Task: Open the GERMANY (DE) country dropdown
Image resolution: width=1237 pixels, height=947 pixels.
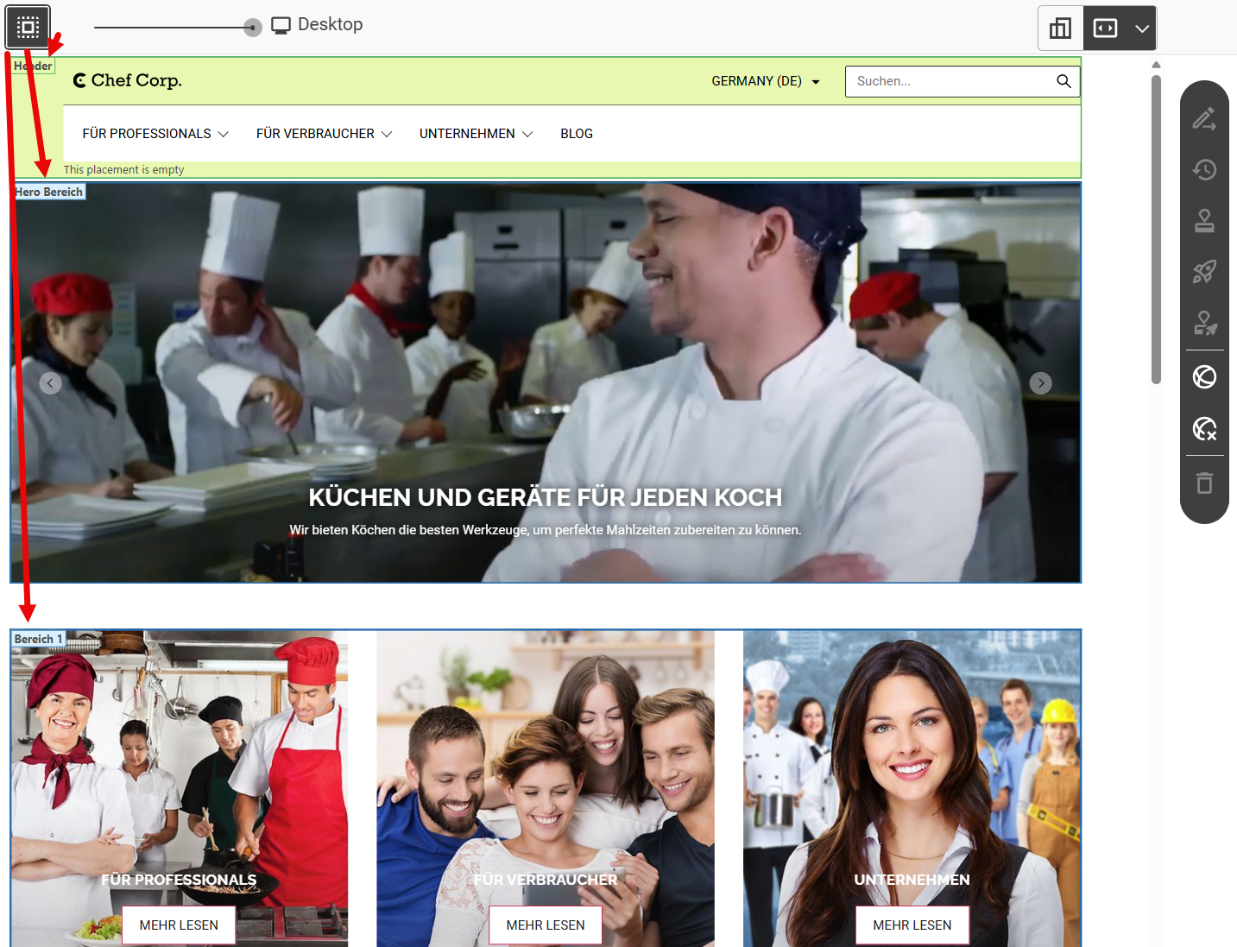Action: (x=766, y=81)
